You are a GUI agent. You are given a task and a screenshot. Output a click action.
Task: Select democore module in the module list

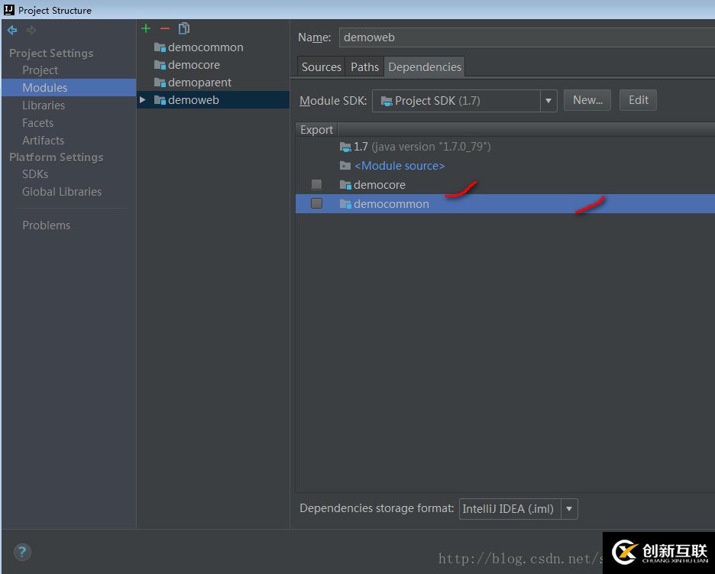pyautogui.click(x=194, y=65)
